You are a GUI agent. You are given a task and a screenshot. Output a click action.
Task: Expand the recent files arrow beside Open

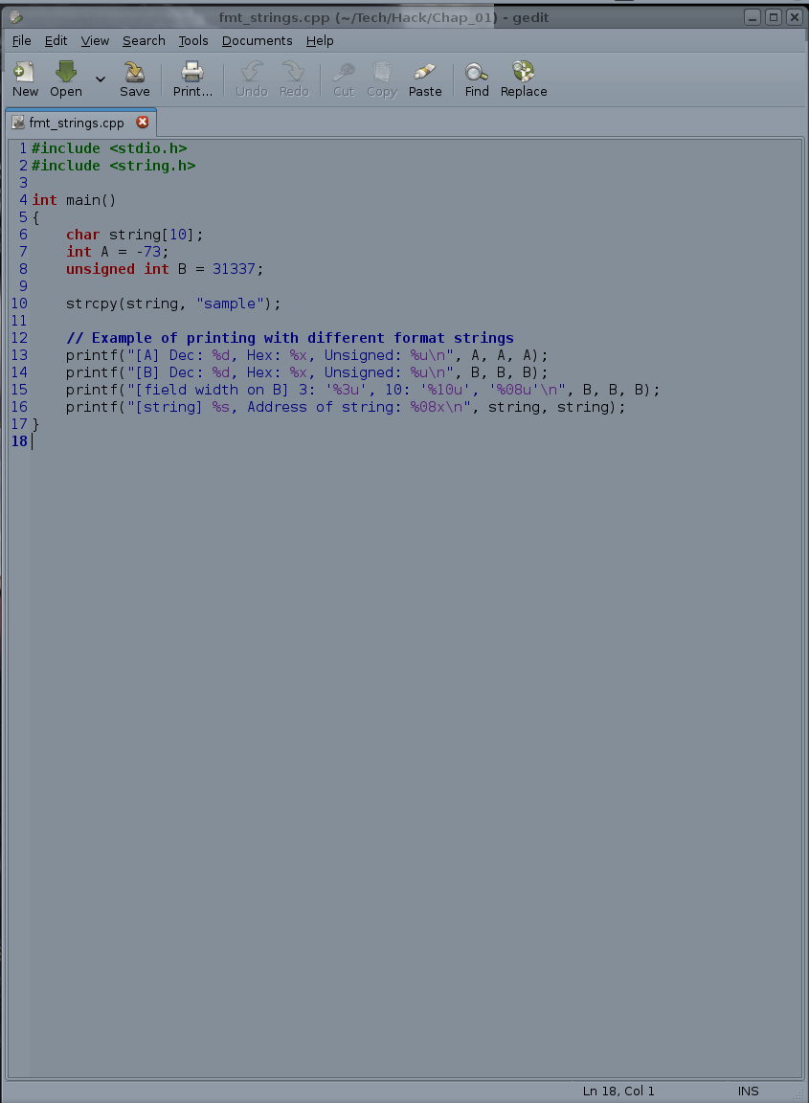[101, 79]
